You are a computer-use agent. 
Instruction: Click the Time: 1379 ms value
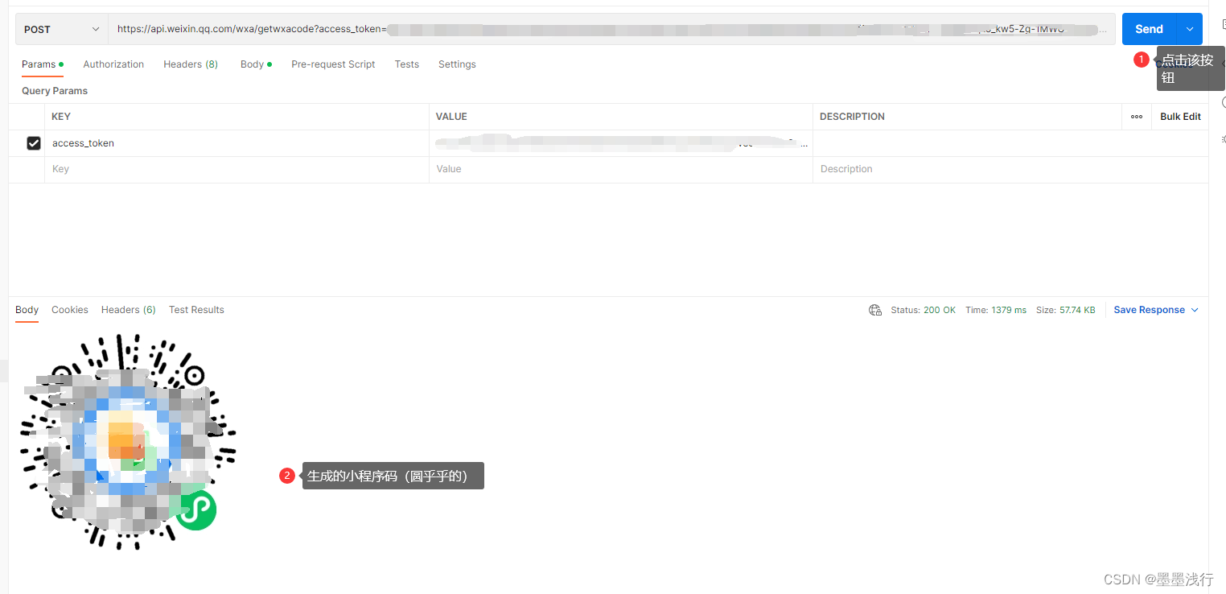pos(996,310)
